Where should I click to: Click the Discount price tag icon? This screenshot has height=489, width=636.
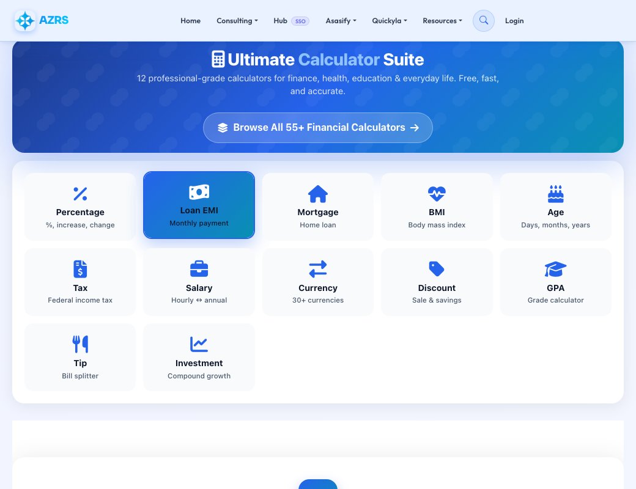click(437, 269)
